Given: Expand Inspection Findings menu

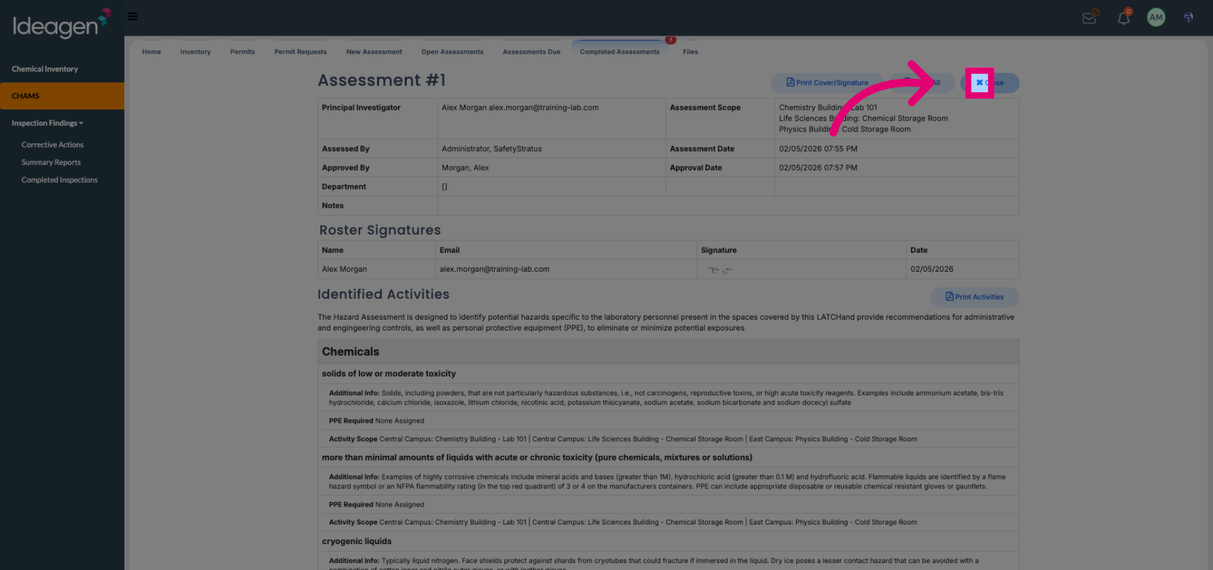Looking at the screenshot, I should click(x=47, y=123).
